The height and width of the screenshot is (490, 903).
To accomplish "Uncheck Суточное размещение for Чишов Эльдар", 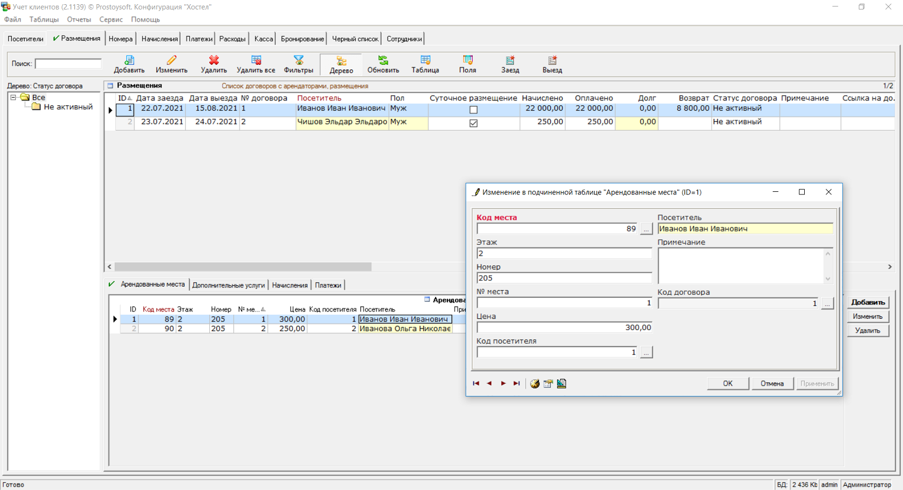I will coord(473,123).
